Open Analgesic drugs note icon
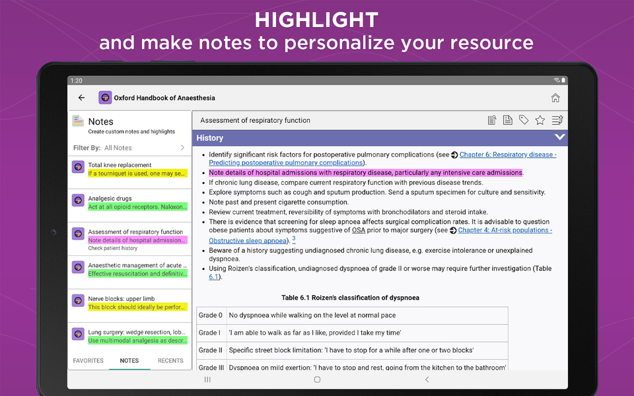This screenshot has width=634, height=396. (78, 201)
